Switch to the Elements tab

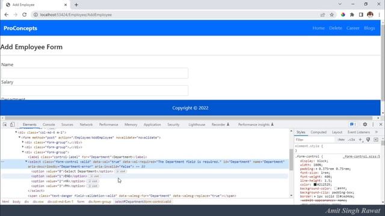(29, 124)
